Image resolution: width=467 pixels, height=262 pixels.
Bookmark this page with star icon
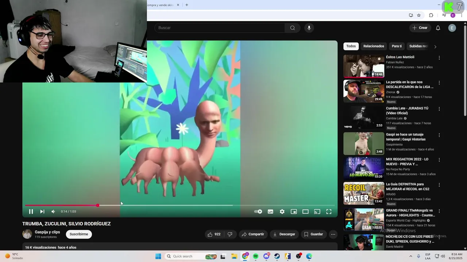tap(419, 15)
